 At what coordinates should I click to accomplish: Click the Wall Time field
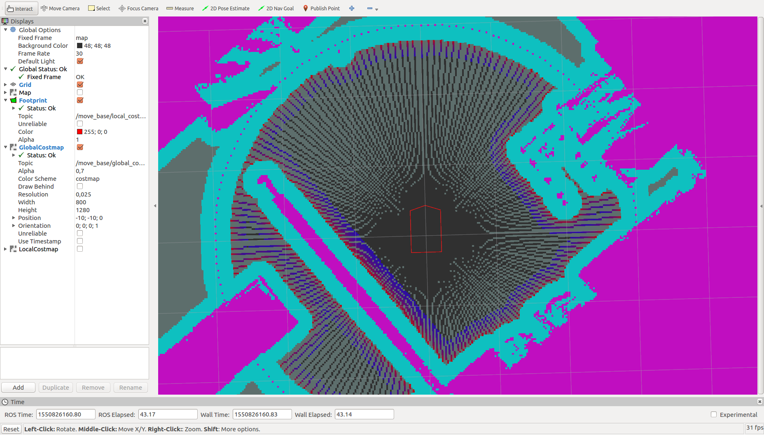[x=262, y=414]
